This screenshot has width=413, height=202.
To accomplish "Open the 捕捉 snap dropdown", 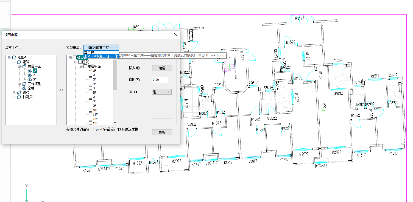I will coord(161,92).
